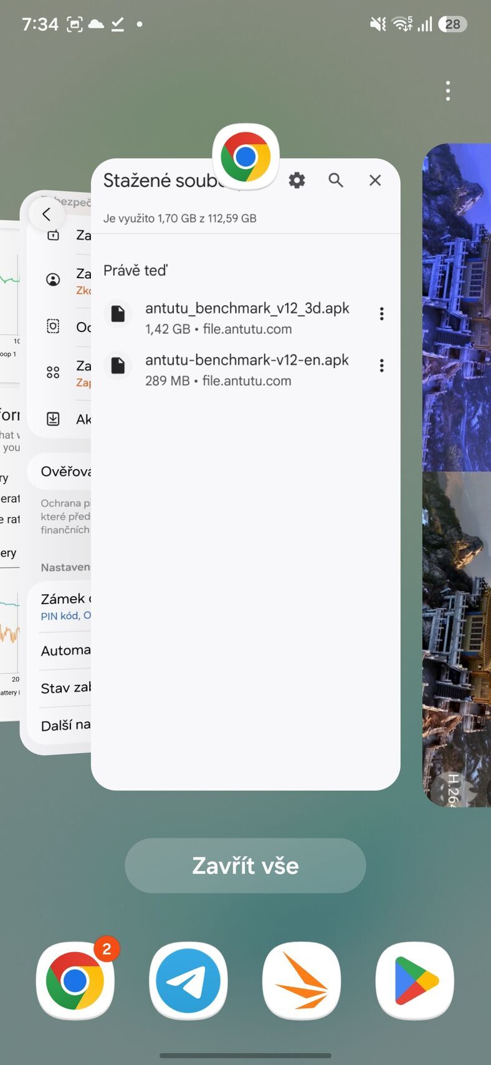Open Zámek item in Settings card

click(60, 606)
